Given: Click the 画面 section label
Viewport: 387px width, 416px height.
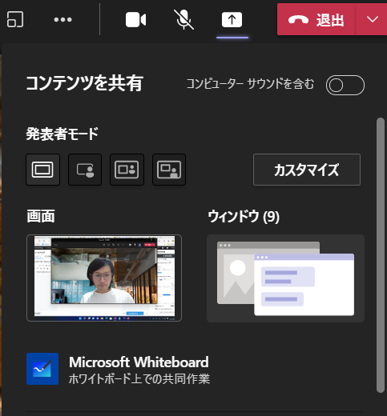Looking at the screenshot, I should click(41, 216).
